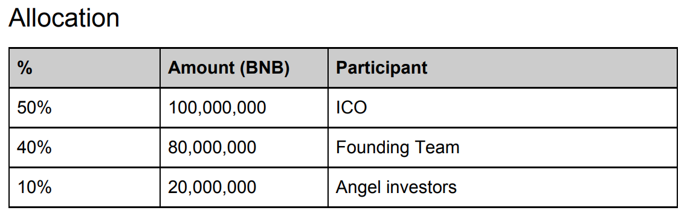This screenshot has height=222, width=690.
Task: Select the ICO participant cell
Action: click(503, 108)
